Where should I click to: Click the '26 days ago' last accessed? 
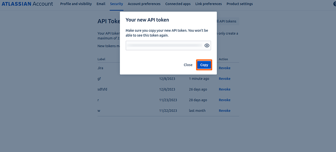[x=198, y=89]
